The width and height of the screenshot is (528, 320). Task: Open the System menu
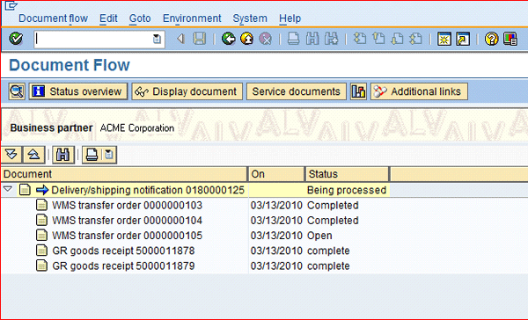pyautogui.click(x=250, y=18)
